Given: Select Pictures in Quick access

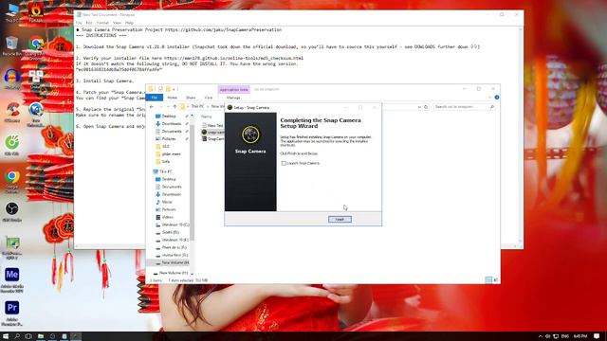Looking at the screenshot, I should click(x=169, y=139).
